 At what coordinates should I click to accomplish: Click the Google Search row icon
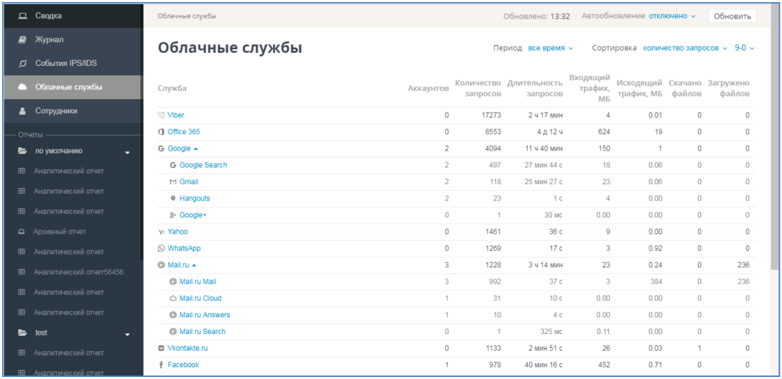point(172,165)
